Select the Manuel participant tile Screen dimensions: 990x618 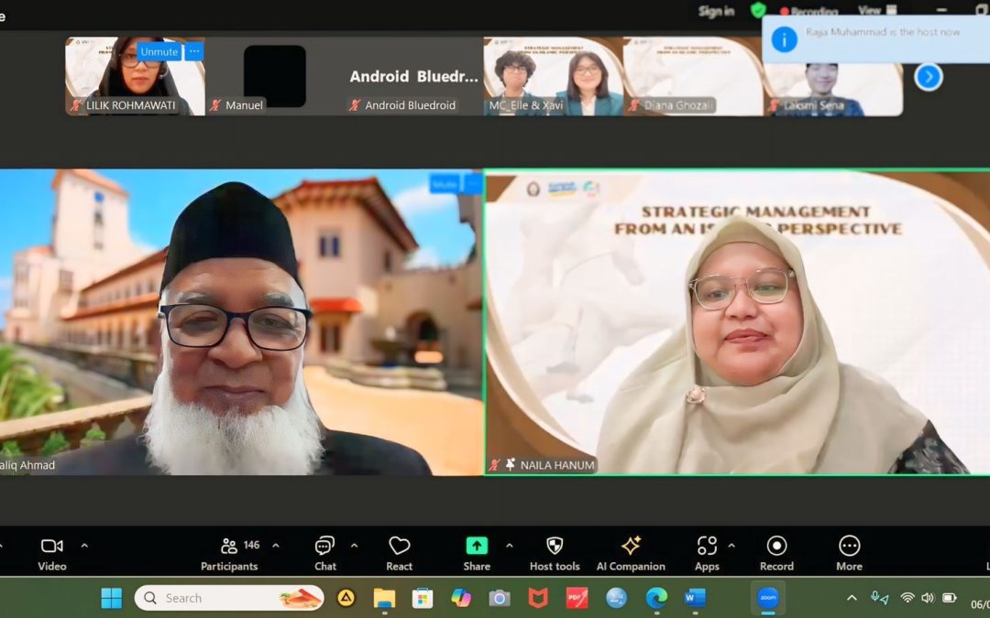pyautogui.click(x=275, y=76)
